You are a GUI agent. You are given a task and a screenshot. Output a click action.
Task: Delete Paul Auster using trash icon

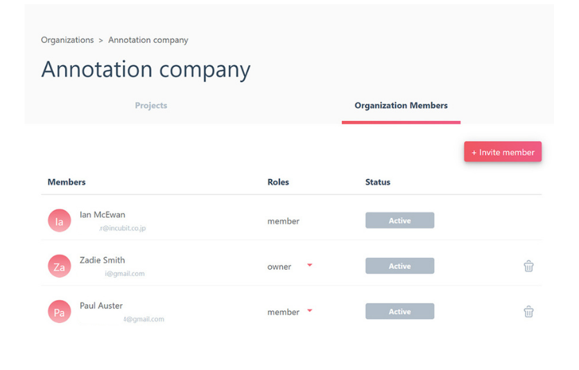coord(528,312)
